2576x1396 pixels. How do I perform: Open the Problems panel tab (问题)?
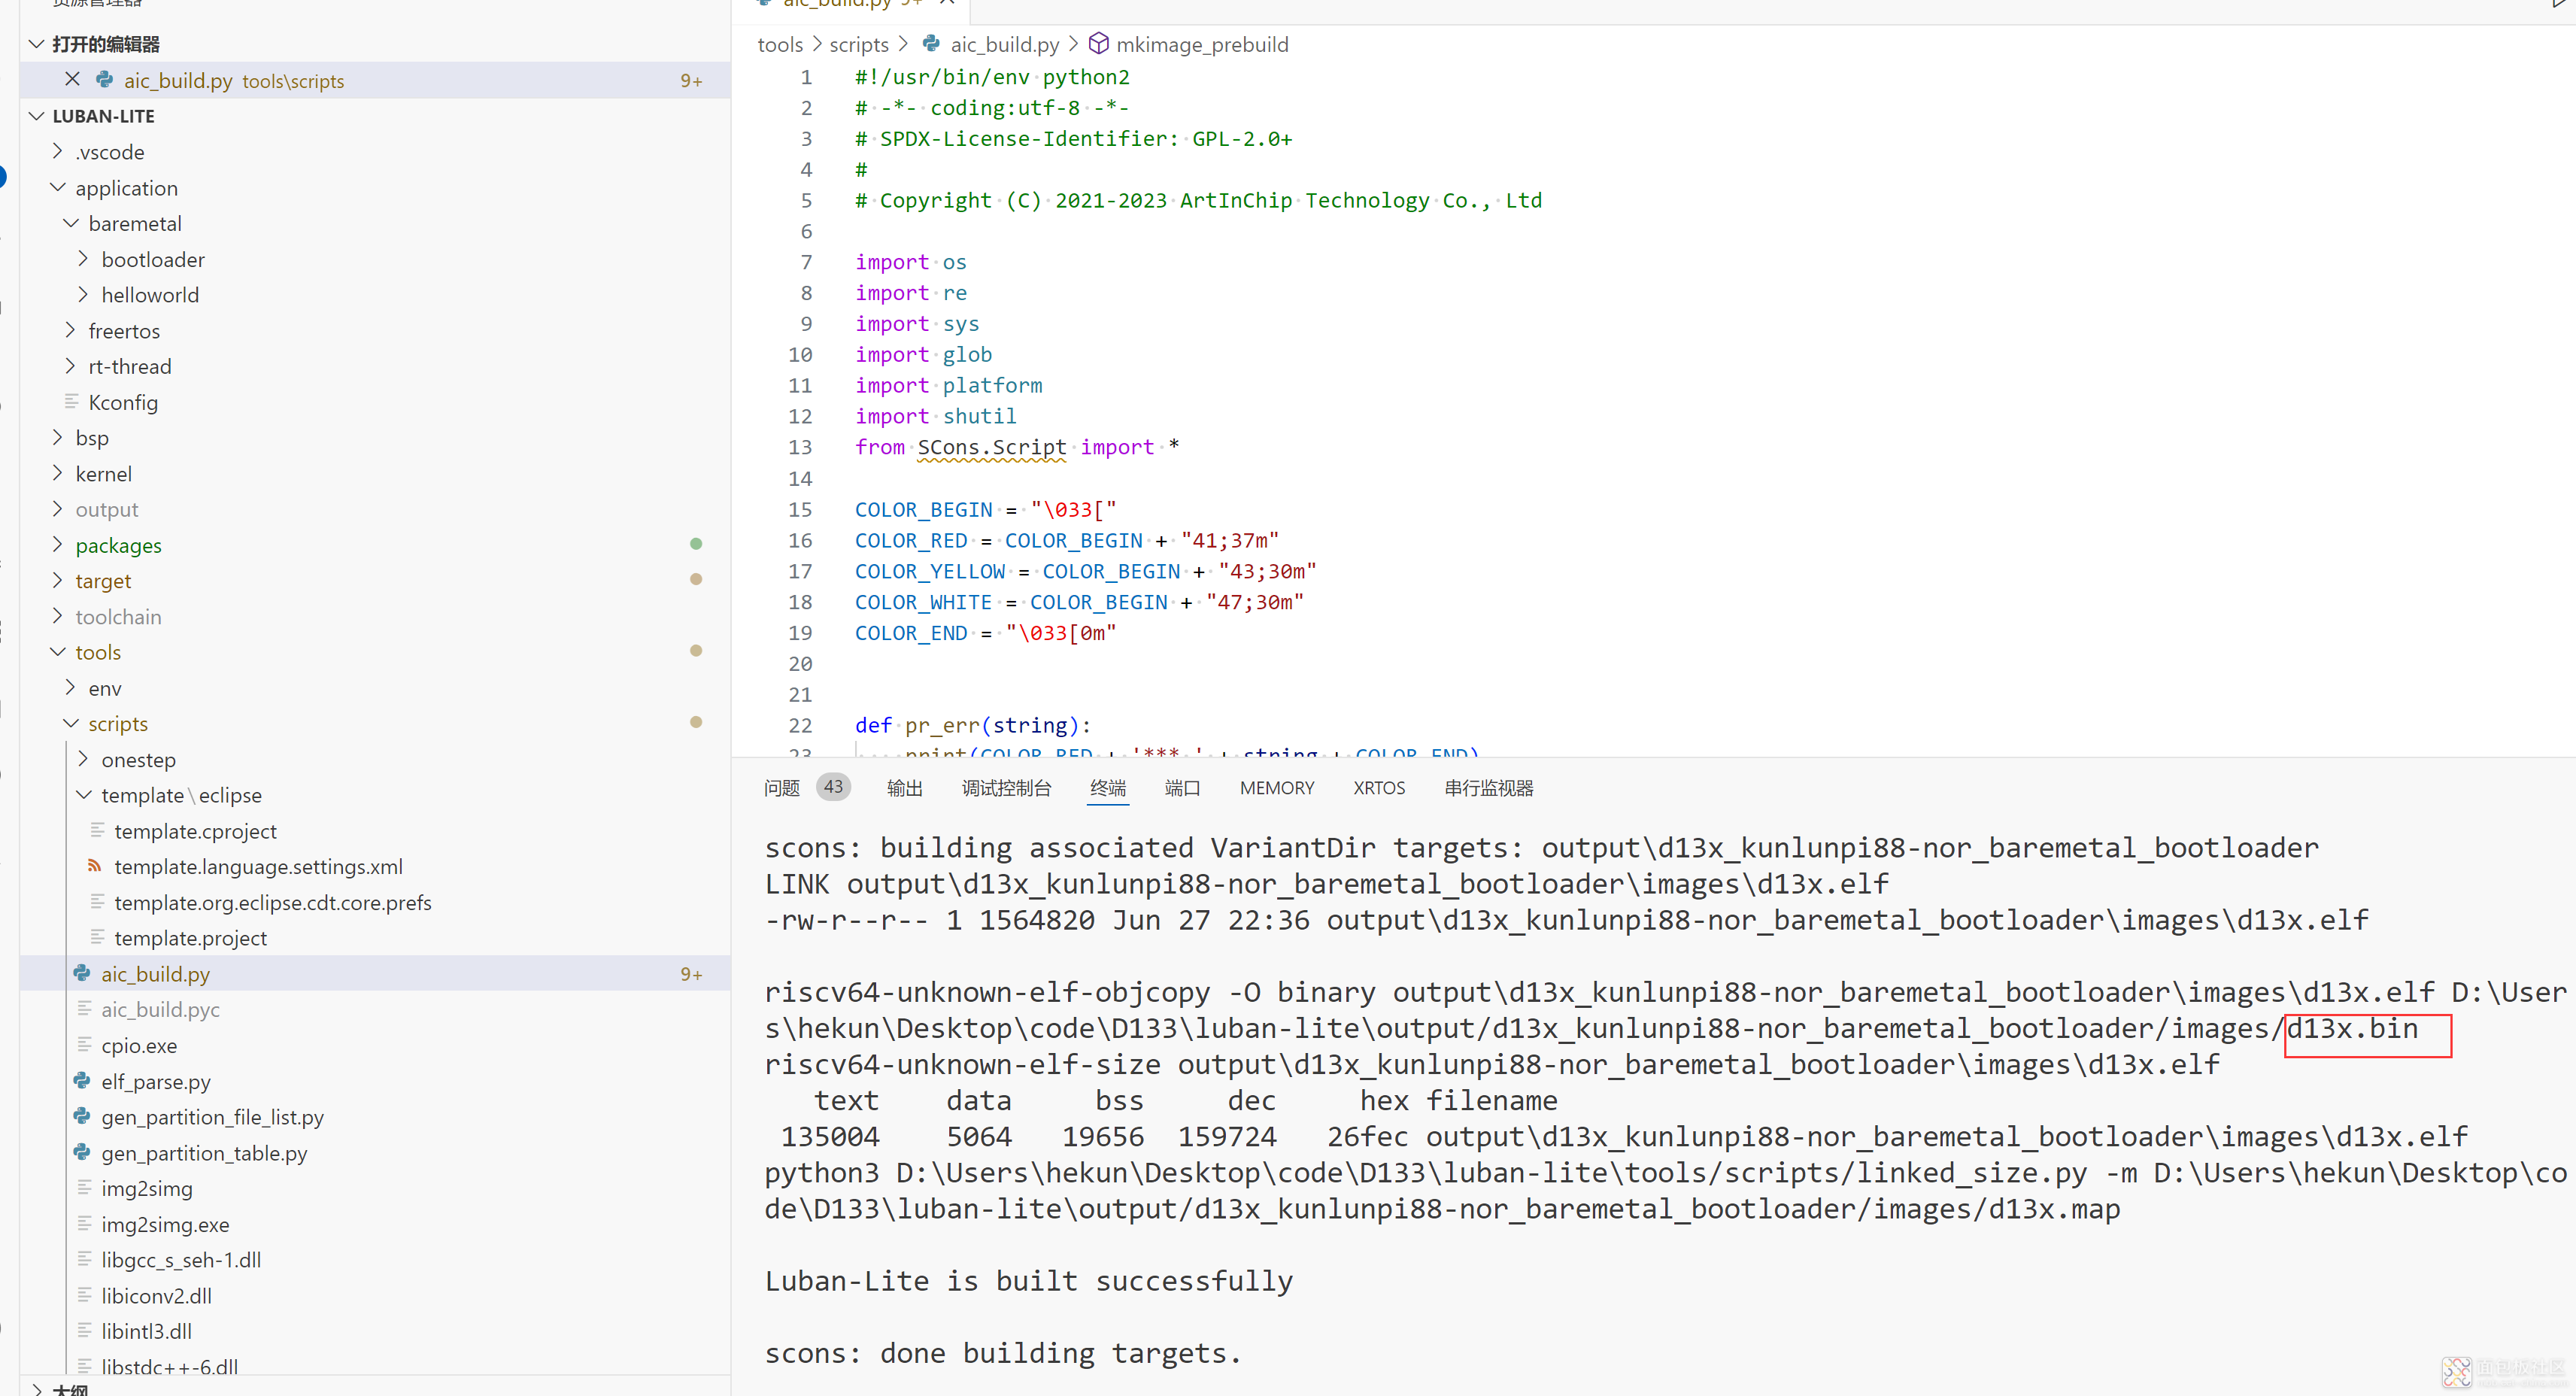pos(781,788)
